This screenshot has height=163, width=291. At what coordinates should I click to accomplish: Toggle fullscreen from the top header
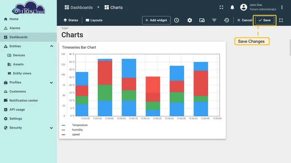pyautogui.click(x=222, y=7)
